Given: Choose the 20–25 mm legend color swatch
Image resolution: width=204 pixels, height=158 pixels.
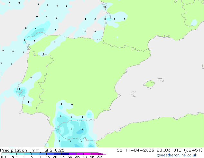Looking at the screenshot, I should point(57,154).
